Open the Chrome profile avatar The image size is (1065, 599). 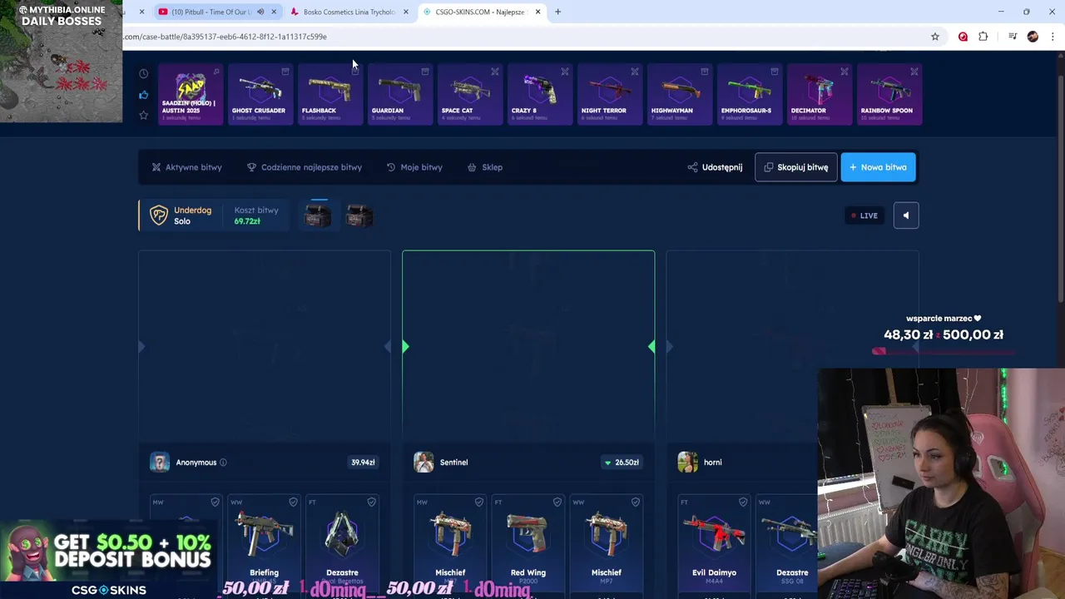pos(1033,37)
